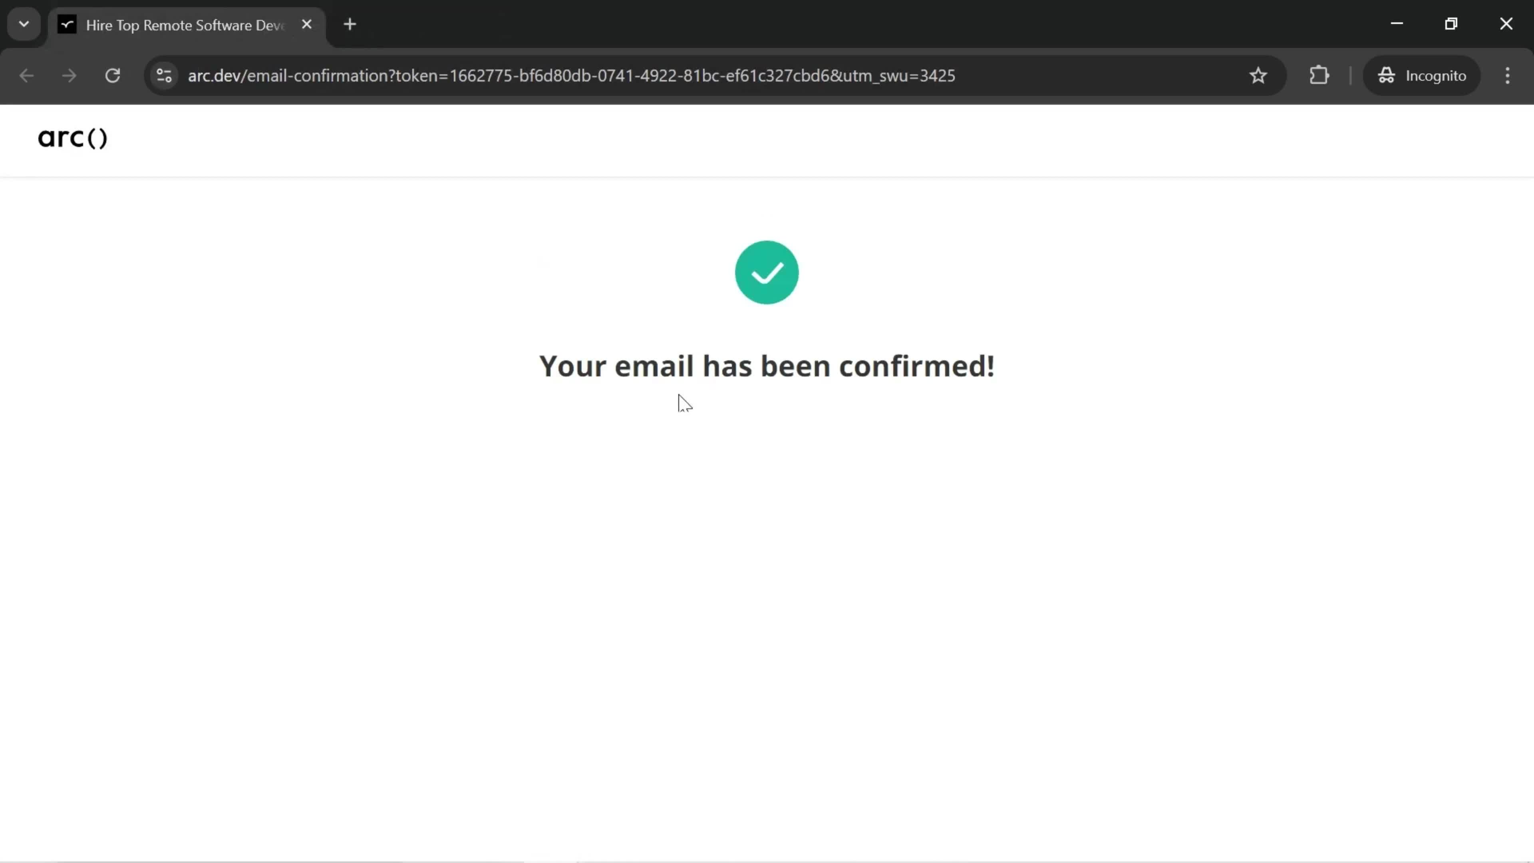The image size is (1534, 863).
Task: Click the Your email has been confirmed message
Action: click(x=767, y=365)
